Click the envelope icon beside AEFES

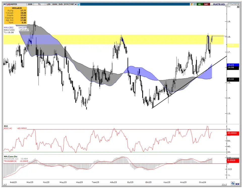(x=8, y=4)
